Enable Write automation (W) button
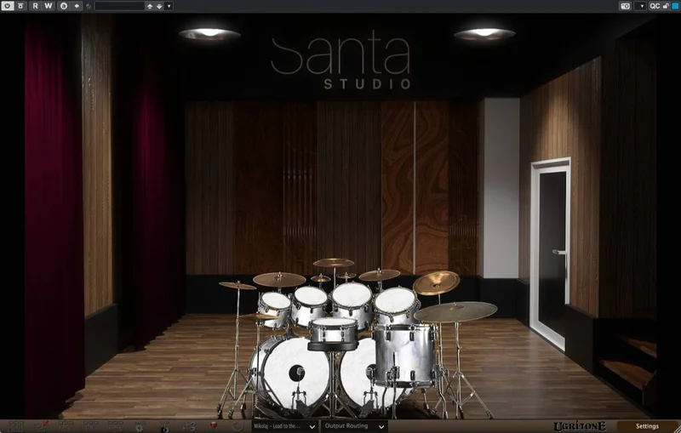Image resolution: width=681 pixels, height=433 pixels. point(49,6)
